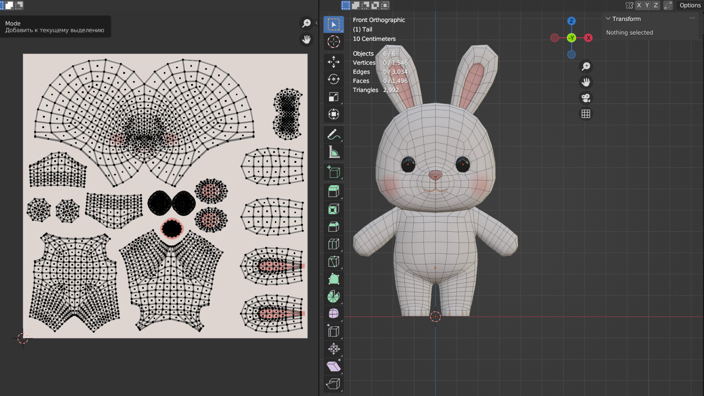Click 'Nothing selected' text
Viewport: 704px width, 396px height.
[629, 33]
